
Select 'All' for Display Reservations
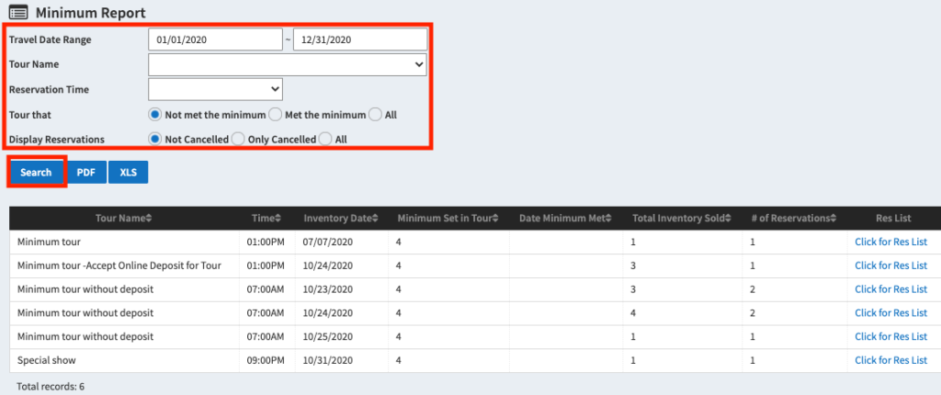(324, 139)
